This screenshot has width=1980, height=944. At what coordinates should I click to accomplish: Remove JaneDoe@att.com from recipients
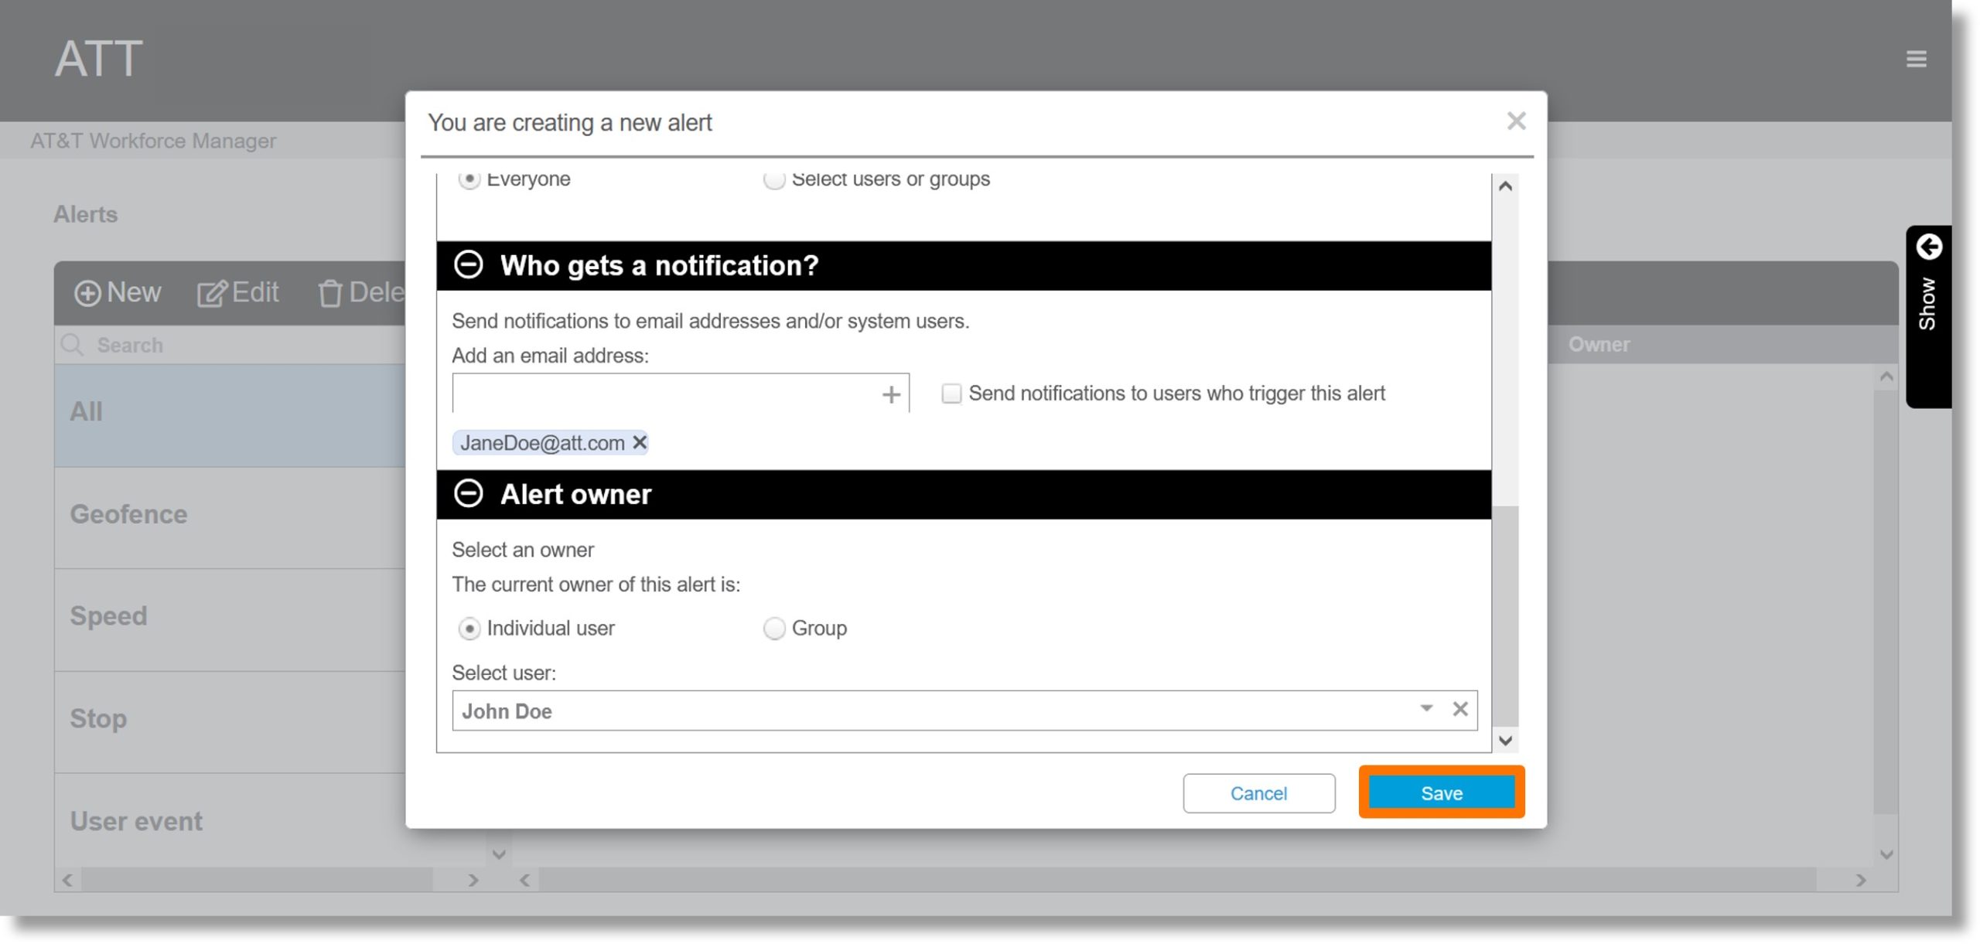point(640,442)
